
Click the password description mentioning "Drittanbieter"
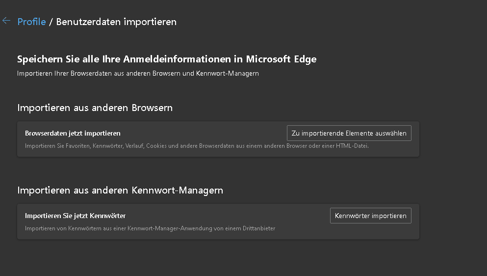[x=150, y=228]
